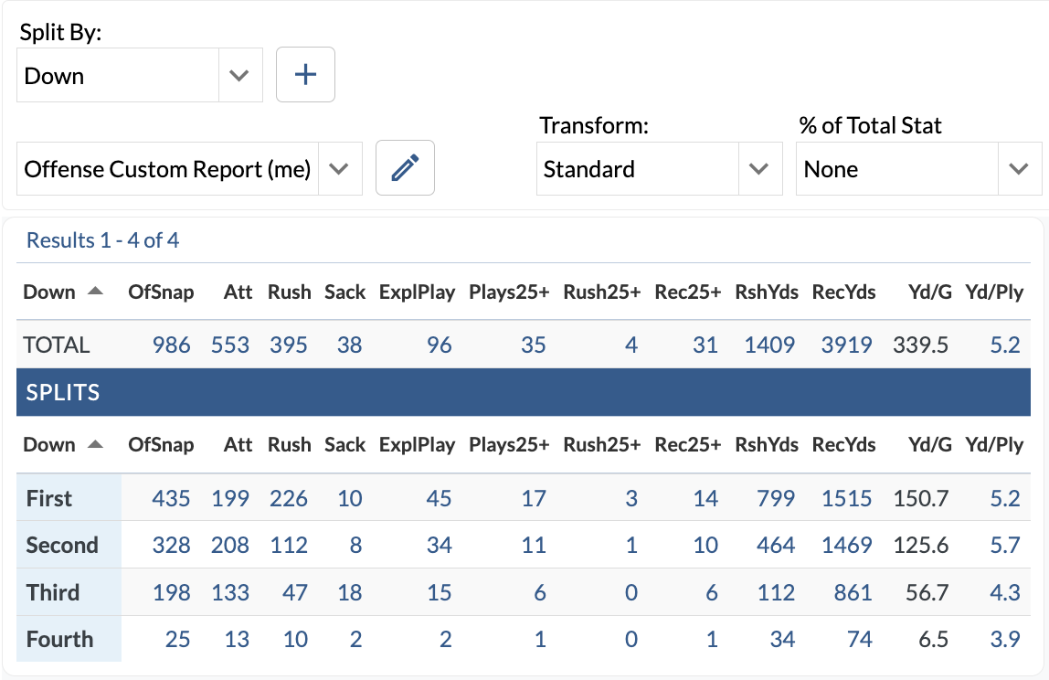Click total RshYds value 1409
1049x680 pixels.
point(769,345)
